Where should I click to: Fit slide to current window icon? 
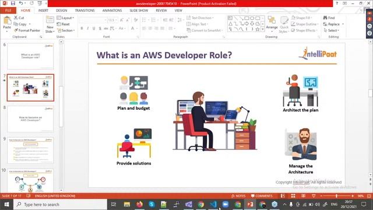coord(369,196)
